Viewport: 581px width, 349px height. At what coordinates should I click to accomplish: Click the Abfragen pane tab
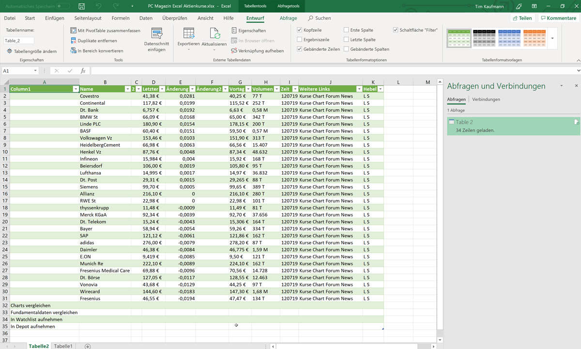click(457, 99)
